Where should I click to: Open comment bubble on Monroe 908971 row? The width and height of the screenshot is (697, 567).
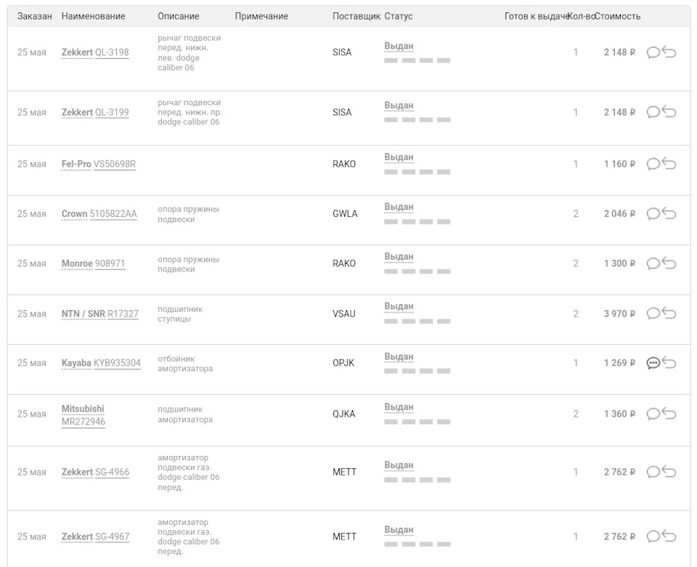click(653, 264)
